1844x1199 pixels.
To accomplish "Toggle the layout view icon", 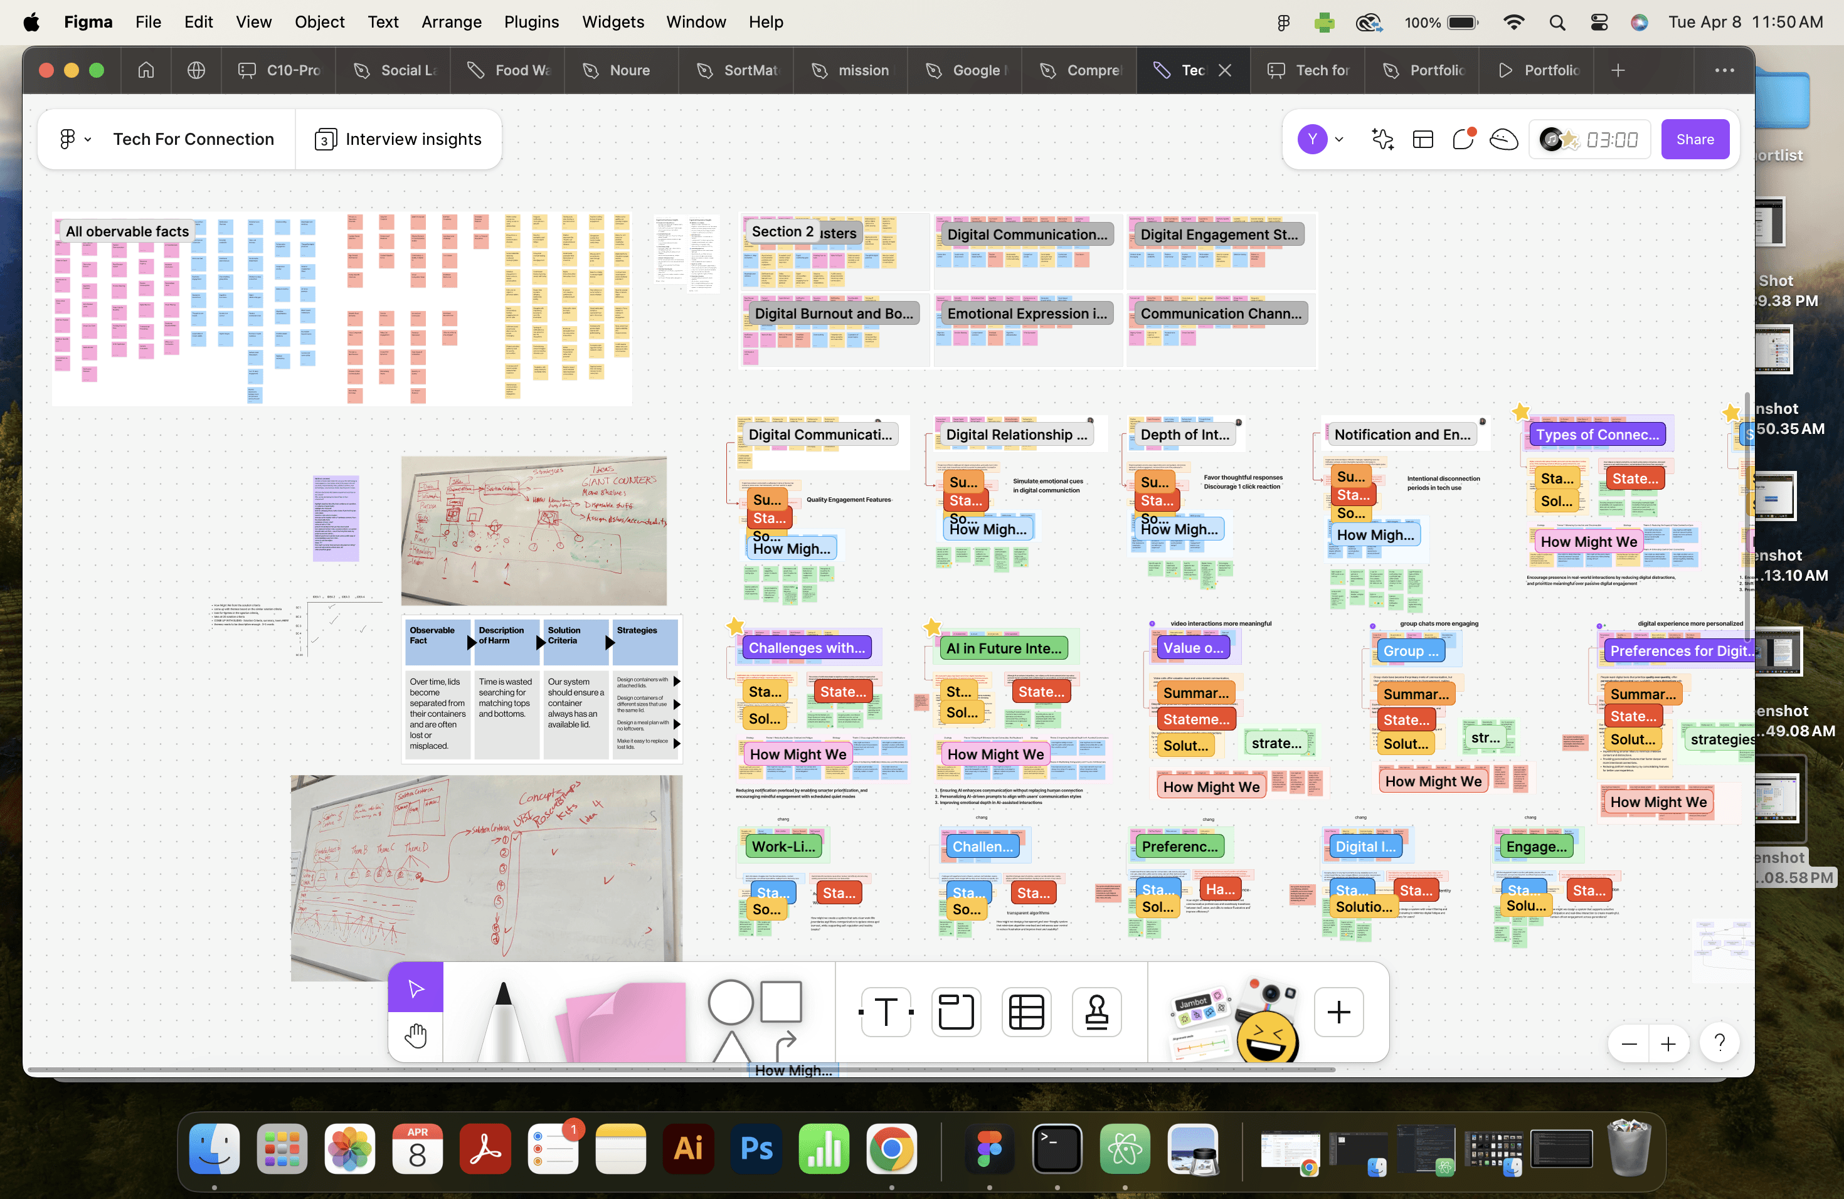I will 1423,139.
